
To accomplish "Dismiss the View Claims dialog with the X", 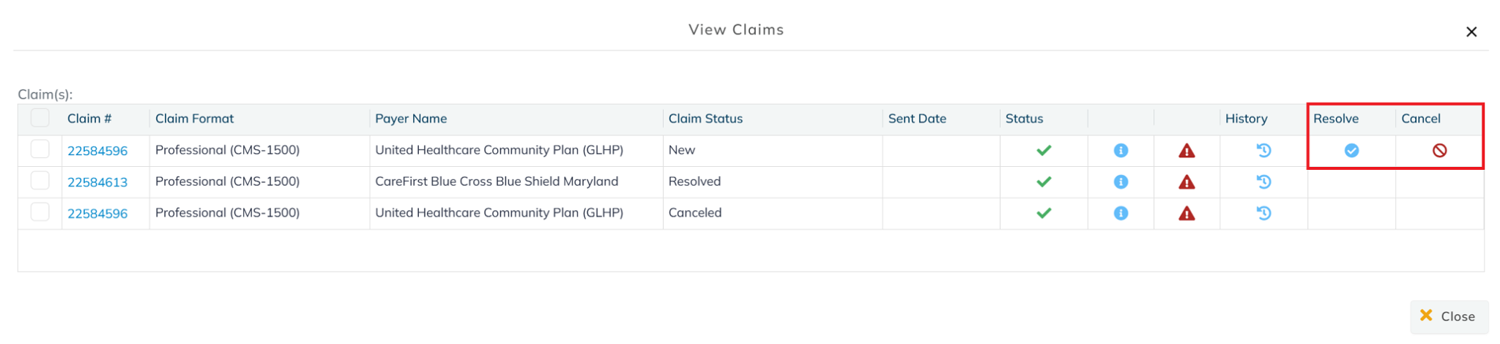I will click(x=1471, y=32).
